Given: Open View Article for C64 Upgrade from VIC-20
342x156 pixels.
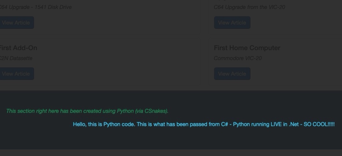Looking at the screenshot, I should click(232, 23).
